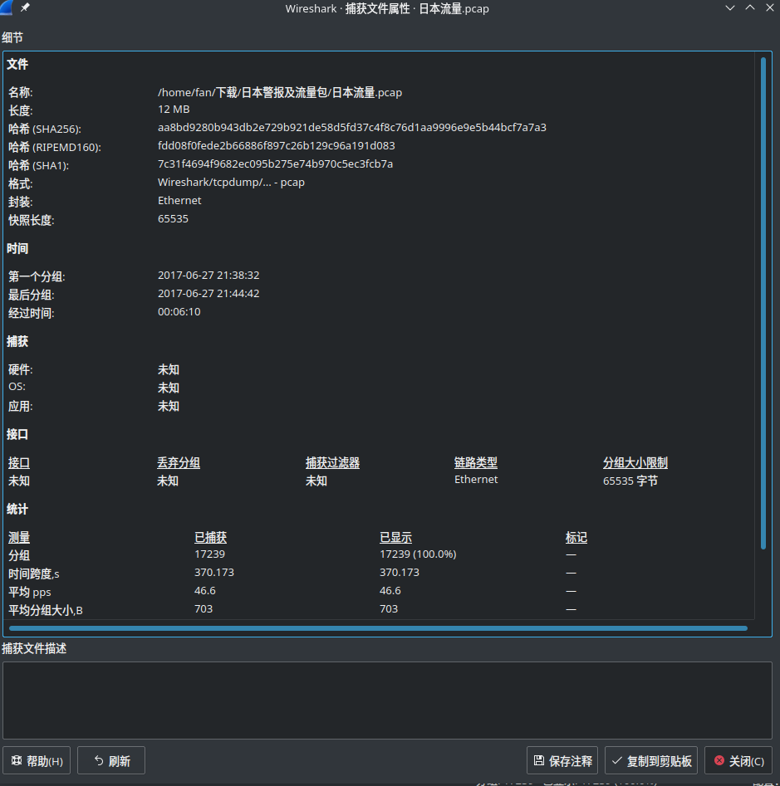Click the 哈希 (SHA256) label
The height and width of the screenshot is (786, 780).
[x=45, y=129]
